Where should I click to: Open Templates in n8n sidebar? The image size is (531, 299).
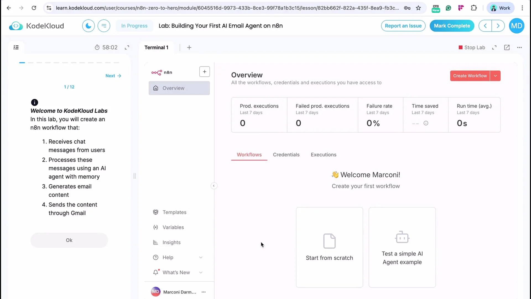(x=174, y=212)
